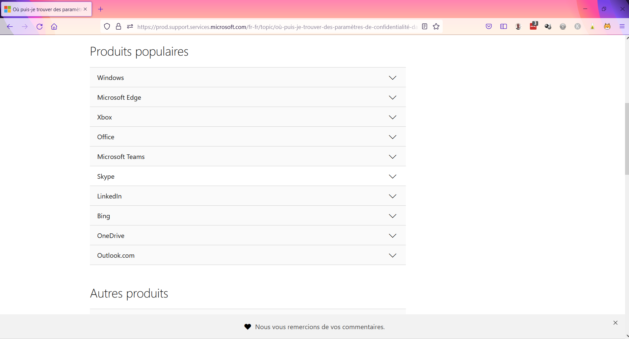
Task: Click the gray K extension icon
Action: pyautogui.click(x=578, y=27)
